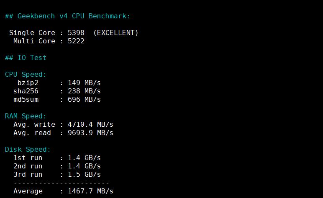This screenshot has height=198, width=323.
Task: Click the RAM Speed section label
Action: coord(26,116)
